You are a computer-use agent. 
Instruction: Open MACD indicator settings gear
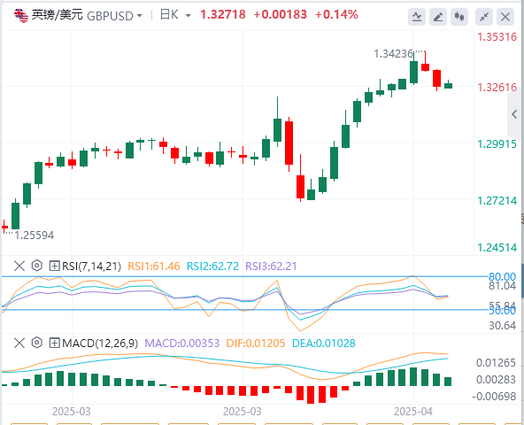point(37,343)
